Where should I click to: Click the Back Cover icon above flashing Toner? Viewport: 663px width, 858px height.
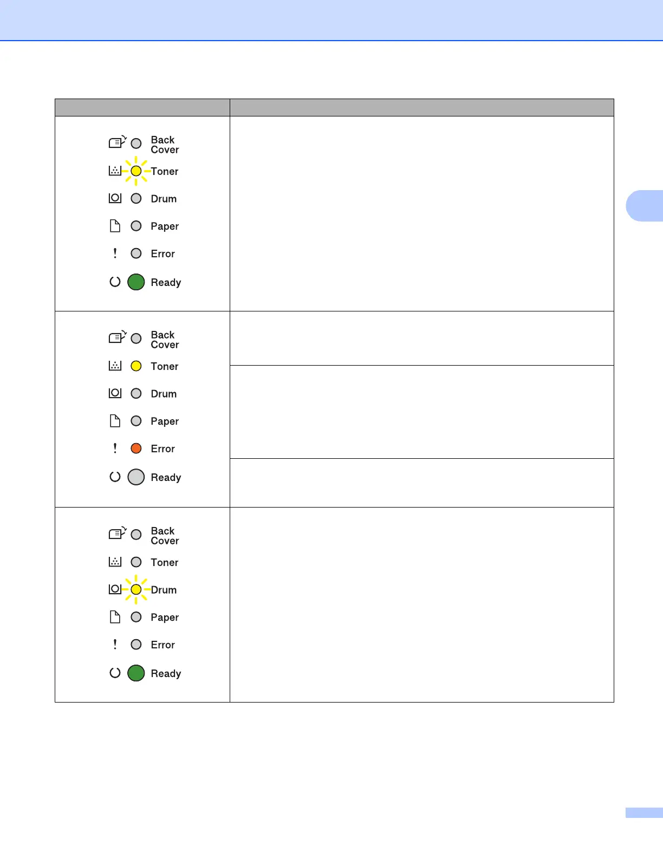tap(117, 142)
